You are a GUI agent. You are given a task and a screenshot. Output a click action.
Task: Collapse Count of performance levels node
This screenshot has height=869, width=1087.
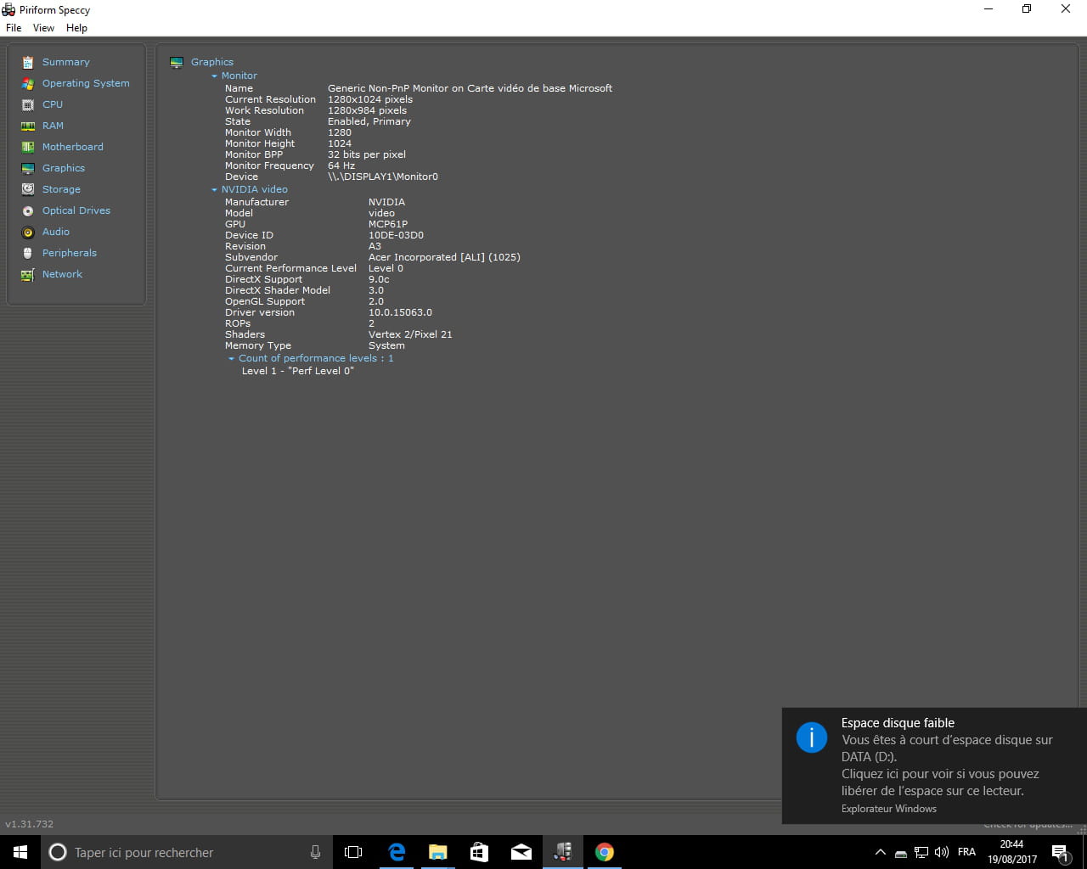tap(231, 358)
